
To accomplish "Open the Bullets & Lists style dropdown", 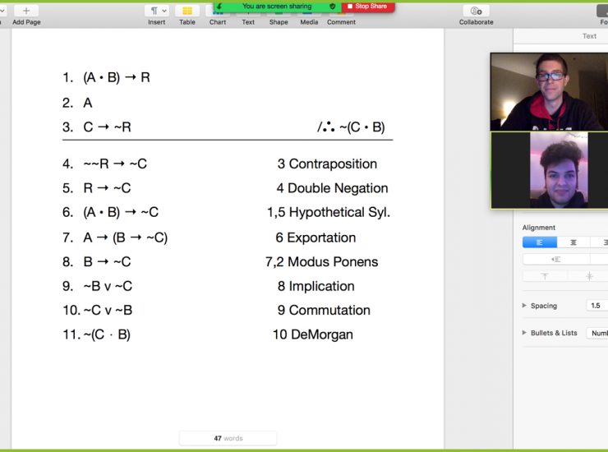I will click(597, 333).
